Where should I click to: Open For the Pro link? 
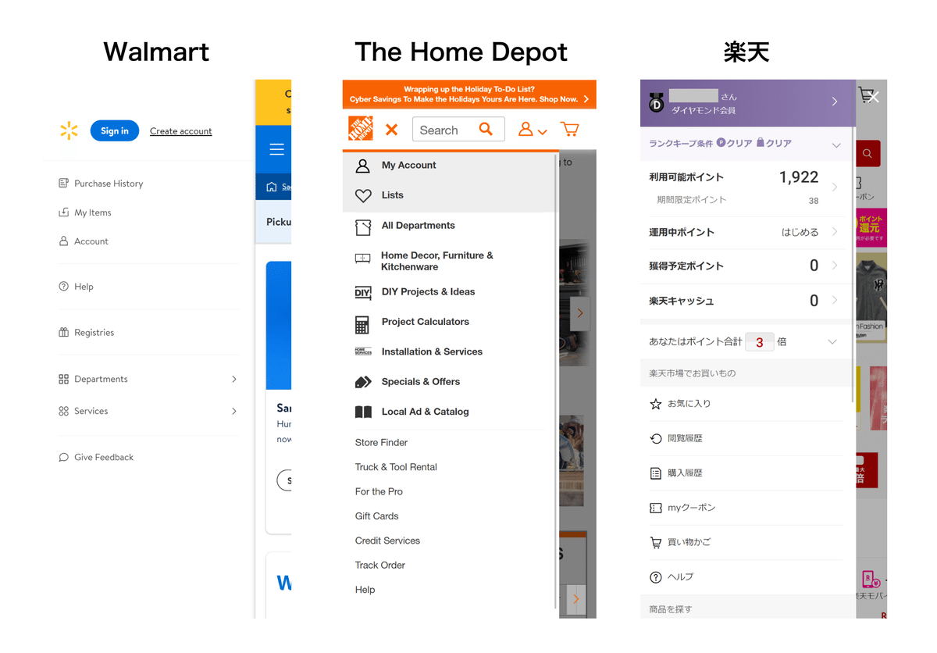tap(379, 492)
